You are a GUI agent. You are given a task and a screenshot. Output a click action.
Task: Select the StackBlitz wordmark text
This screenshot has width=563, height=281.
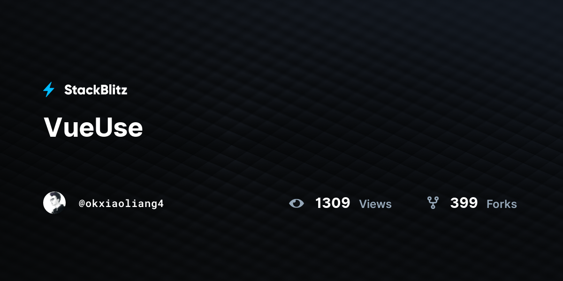(96, 90)
